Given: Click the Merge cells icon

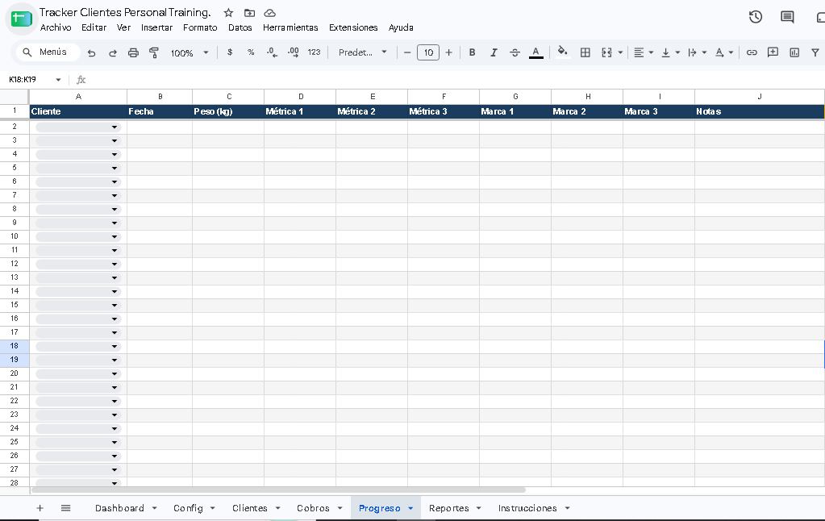Looking at the screenshot, I should point(606,52).
